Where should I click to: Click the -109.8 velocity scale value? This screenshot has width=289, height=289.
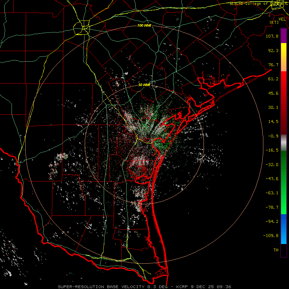point(271,236)
